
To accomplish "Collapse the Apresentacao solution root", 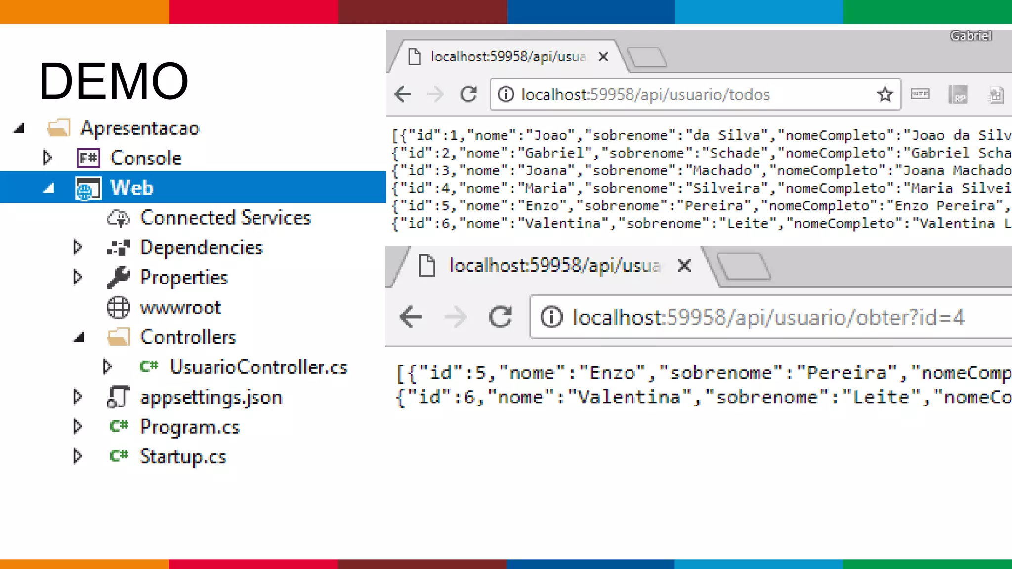I will 19,129.
